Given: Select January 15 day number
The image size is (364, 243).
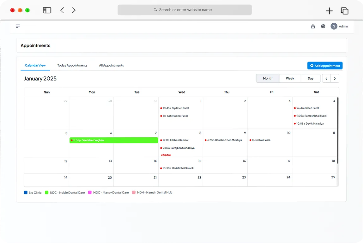Looking at the screenshot, I should tap(200, 161).
